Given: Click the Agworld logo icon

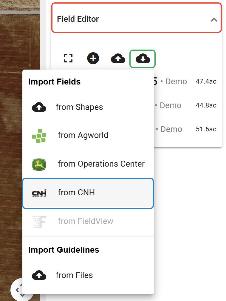Looking at the screenshot, I should (x=39, y=136).
